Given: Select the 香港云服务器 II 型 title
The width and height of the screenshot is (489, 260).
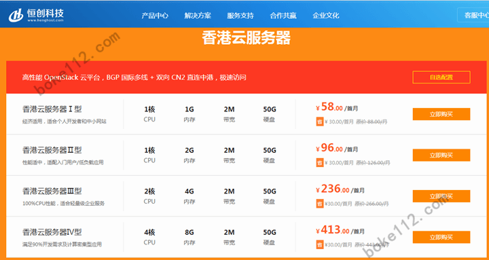Looking at the screenshot, I should pyautogui.click(x=52, y=150).
